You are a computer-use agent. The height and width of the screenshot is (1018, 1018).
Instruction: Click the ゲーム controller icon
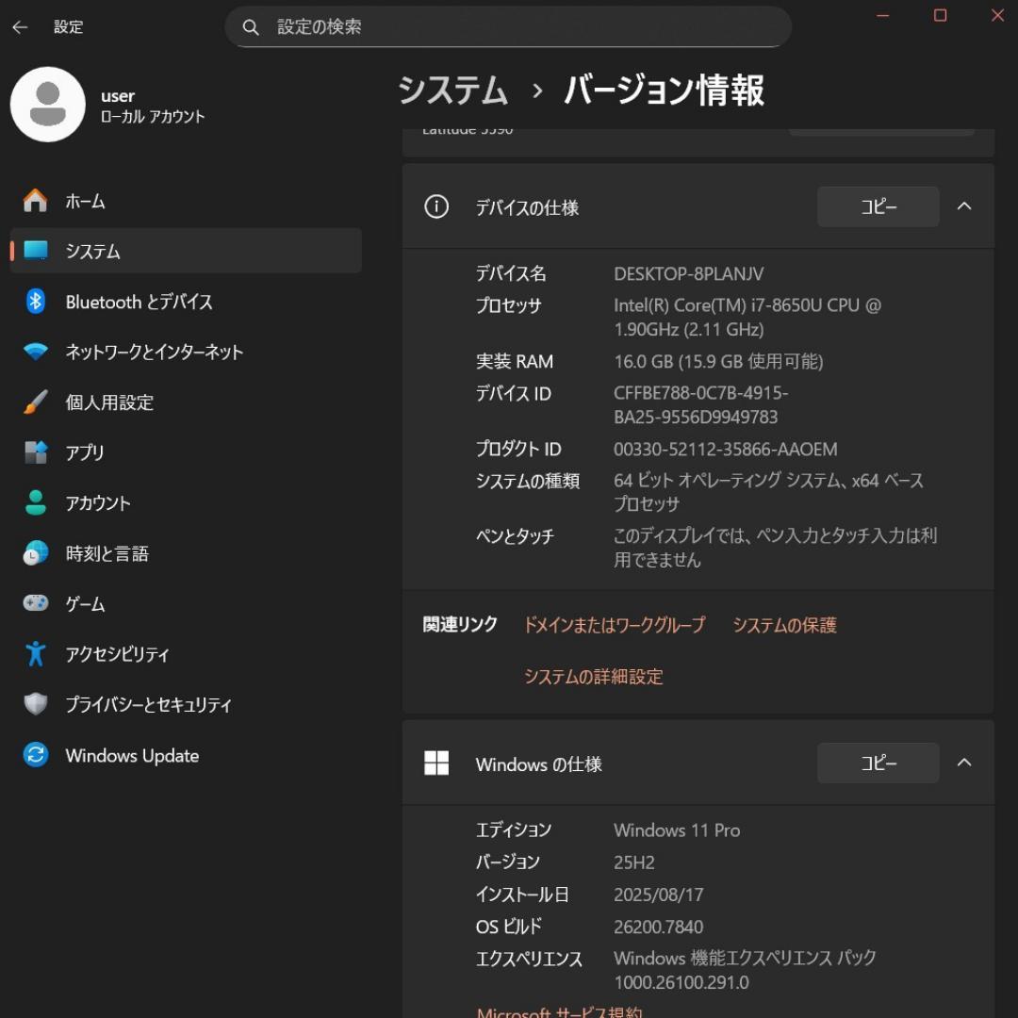tap(35, 603)
